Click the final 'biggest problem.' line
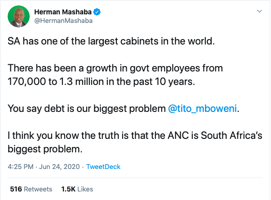Image resolution: width=271 pixels, height=200 pixels. click(x=45, y=149)
